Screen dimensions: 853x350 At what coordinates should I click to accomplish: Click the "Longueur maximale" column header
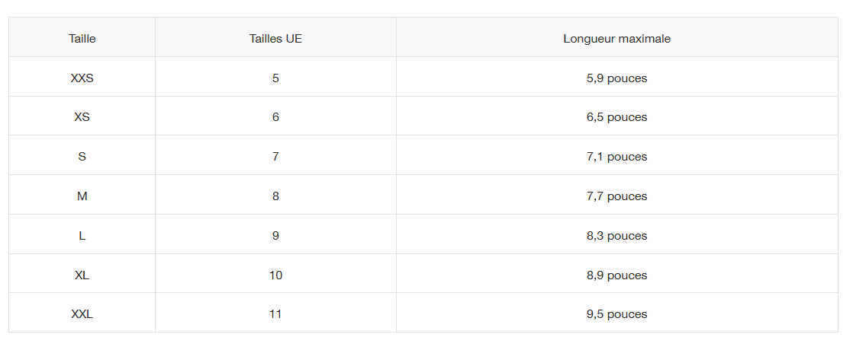point(616,38)
